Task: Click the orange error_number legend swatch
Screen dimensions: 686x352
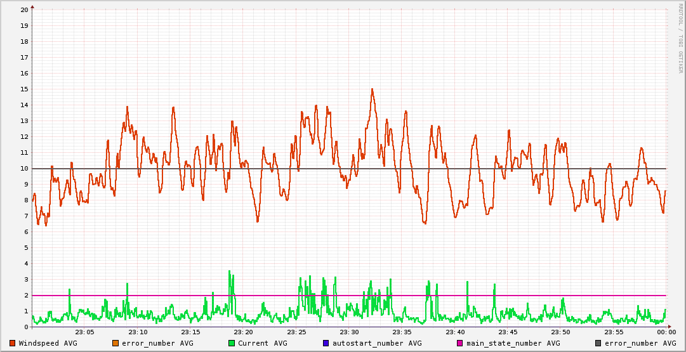Action: [x=115, y=343]
